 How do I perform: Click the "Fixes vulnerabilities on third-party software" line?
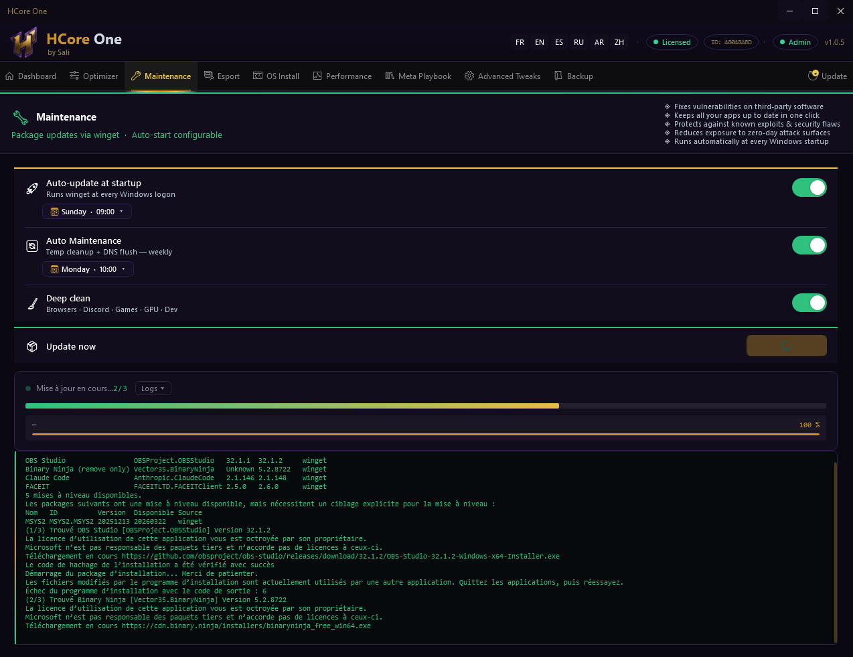pyautogui.click(x=749, y=106)
